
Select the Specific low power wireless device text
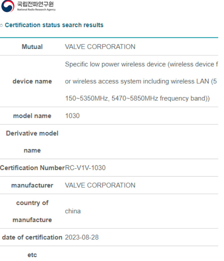point(141,81)
